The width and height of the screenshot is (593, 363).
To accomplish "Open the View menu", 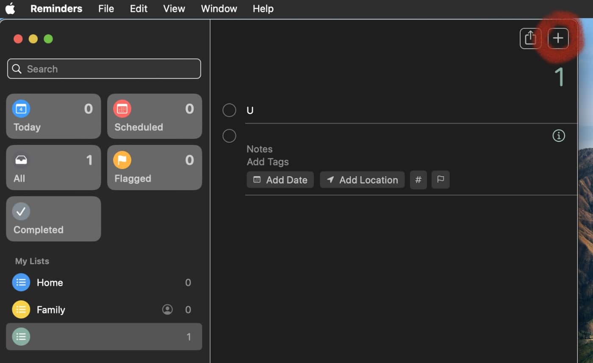I will coord(174,8).
